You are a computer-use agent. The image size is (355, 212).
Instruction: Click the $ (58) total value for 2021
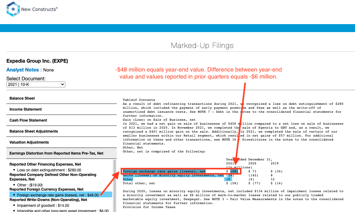click(232, 183)
